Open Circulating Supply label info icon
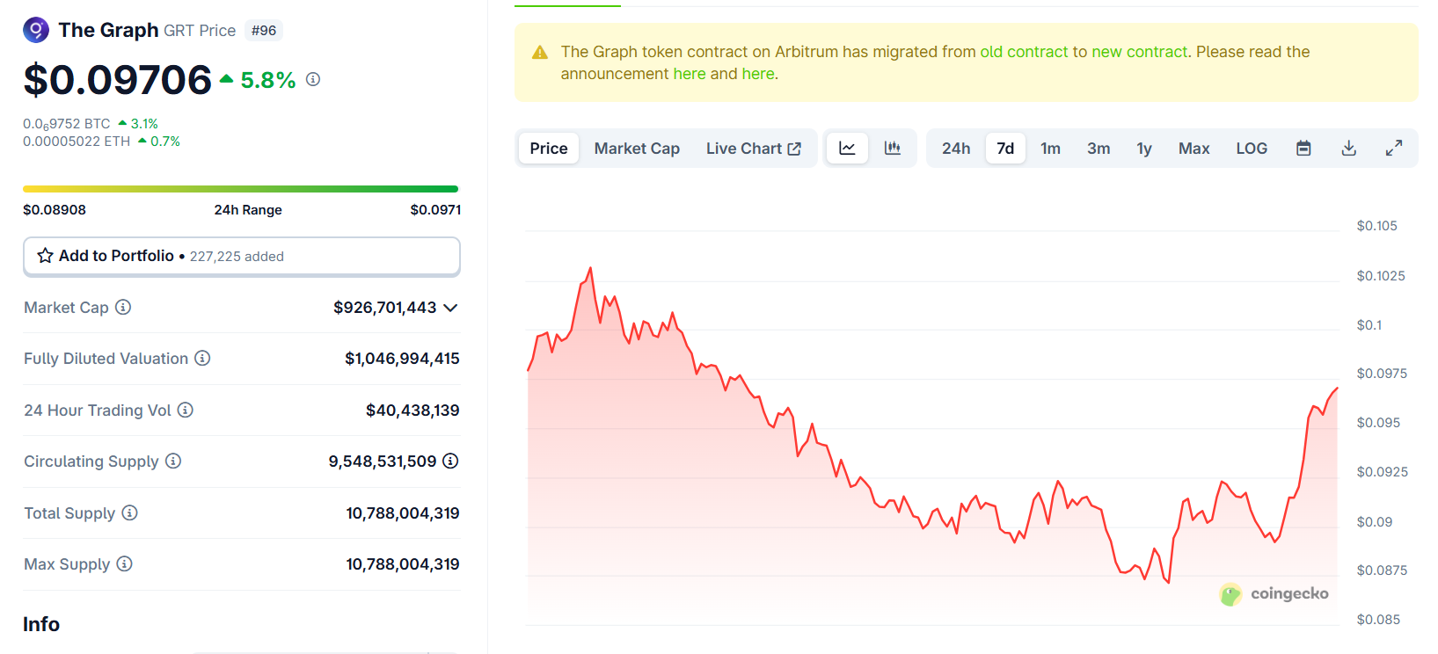Image resolution: width=1438 pixels, height=654 pixels. 173,461
